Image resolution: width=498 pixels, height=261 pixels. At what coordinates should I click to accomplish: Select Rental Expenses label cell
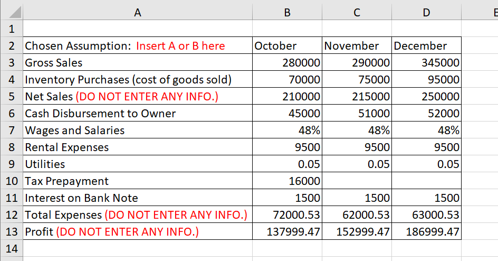point(138,147)
